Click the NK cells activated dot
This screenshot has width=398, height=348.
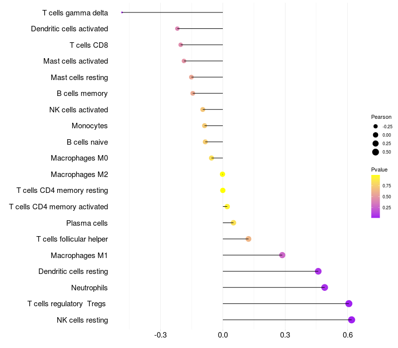tap(202, 109)
